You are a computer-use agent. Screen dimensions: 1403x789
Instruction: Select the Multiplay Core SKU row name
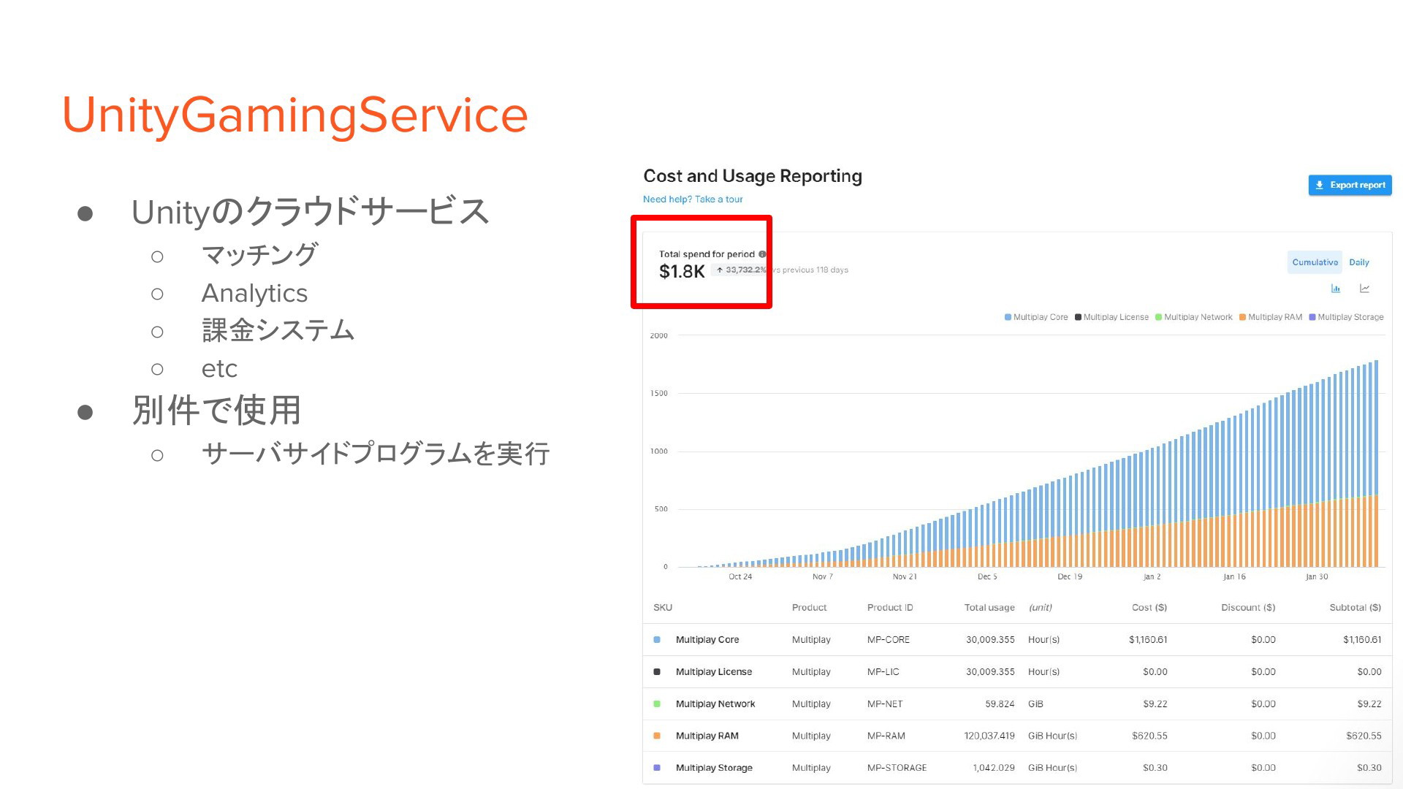click(x=707, y=640)
